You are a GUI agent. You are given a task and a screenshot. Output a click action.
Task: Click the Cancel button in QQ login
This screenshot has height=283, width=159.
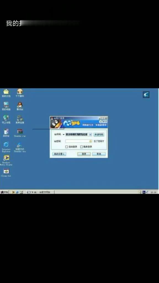tap(99, 154)
